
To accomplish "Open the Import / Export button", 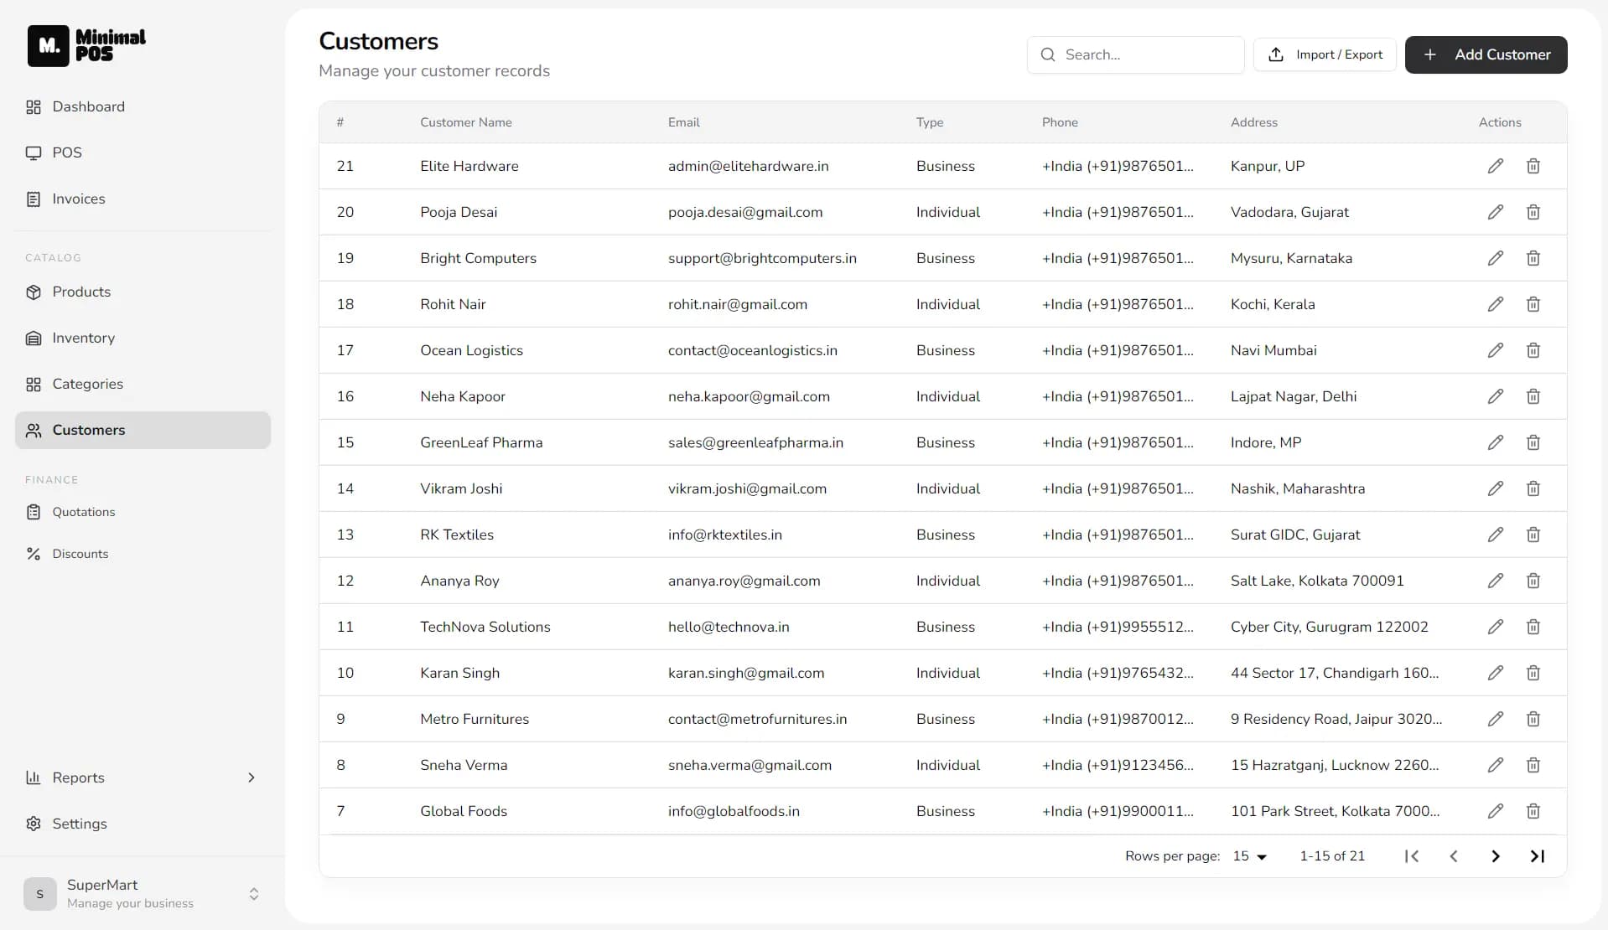I will 1325,54.
